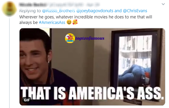
Task: Follow the #AmericasAss hashtag link
Action: [x=52, y=23]
